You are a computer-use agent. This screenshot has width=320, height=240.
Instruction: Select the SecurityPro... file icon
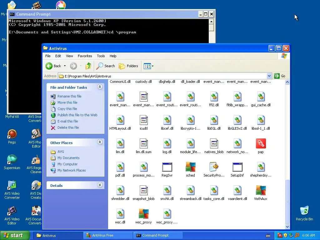[x=214, y=167]
